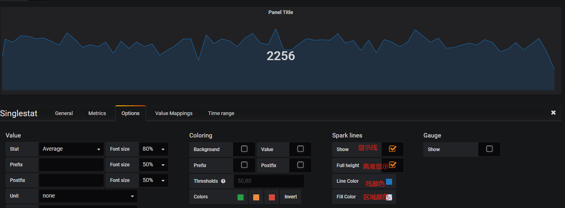This screenshot has height=208, width=565.
Task: Click the 2256 singlestat value
Action: click(x=281, y=56)
